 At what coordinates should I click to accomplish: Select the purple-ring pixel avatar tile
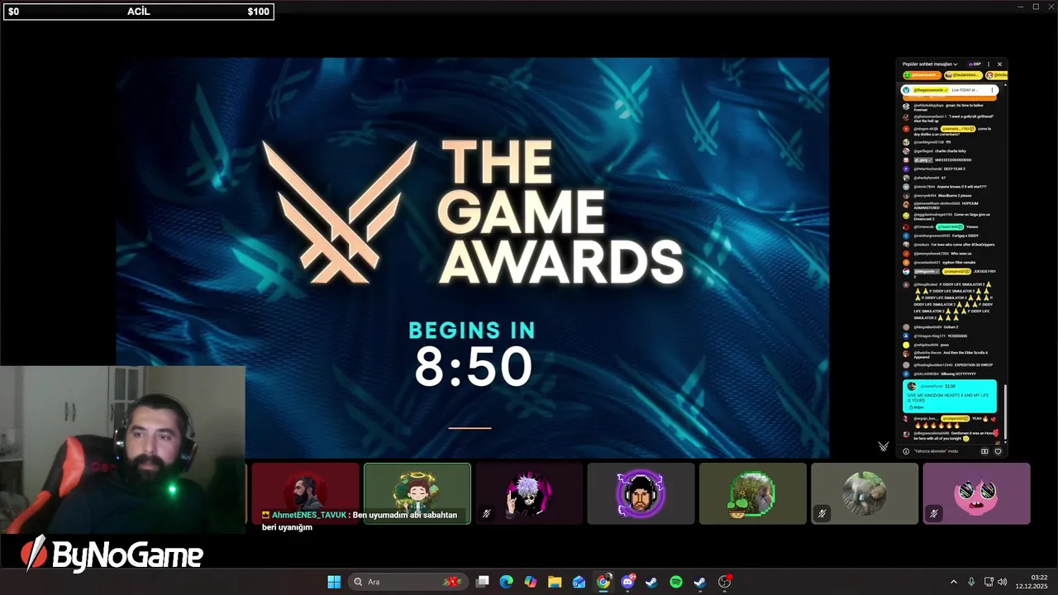641,493
